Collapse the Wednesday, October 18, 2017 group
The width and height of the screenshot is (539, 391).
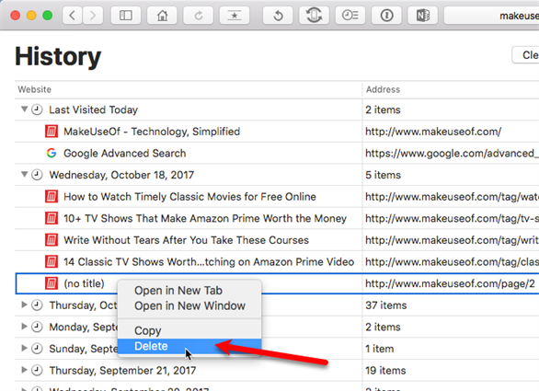coord(24,175)
